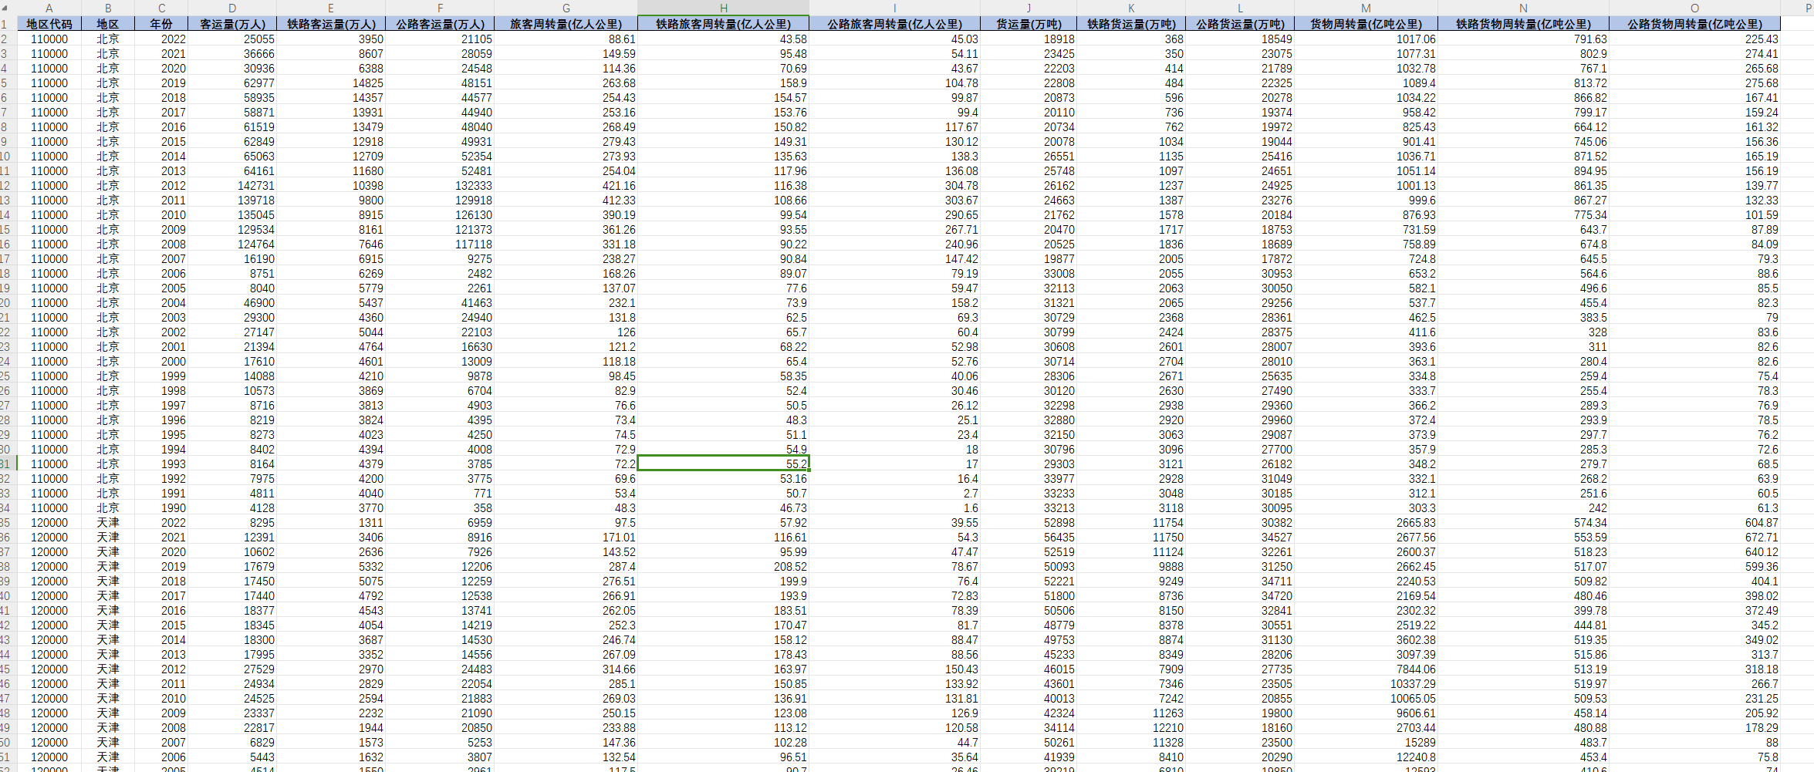
Task: Click the 公路货运量(万吨) header cell
Action: coord(1240,24)
